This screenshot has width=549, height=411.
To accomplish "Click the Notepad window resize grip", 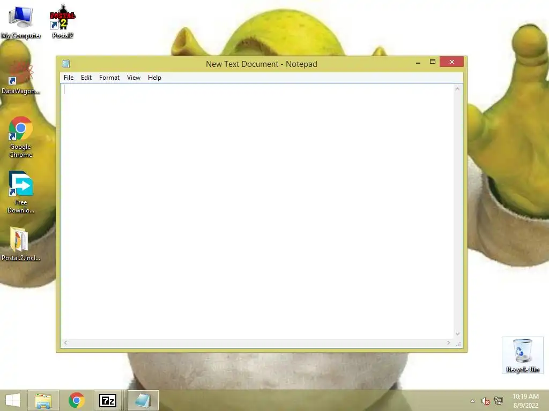I will [458, 344].
